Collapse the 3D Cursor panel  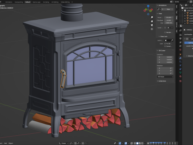pos(158,50)
